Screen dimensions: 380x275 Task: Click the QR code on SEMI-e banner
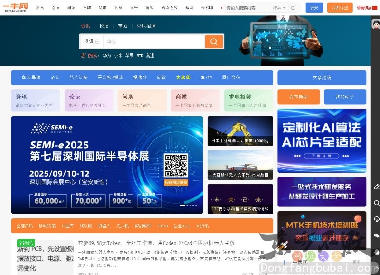[176, 166]
